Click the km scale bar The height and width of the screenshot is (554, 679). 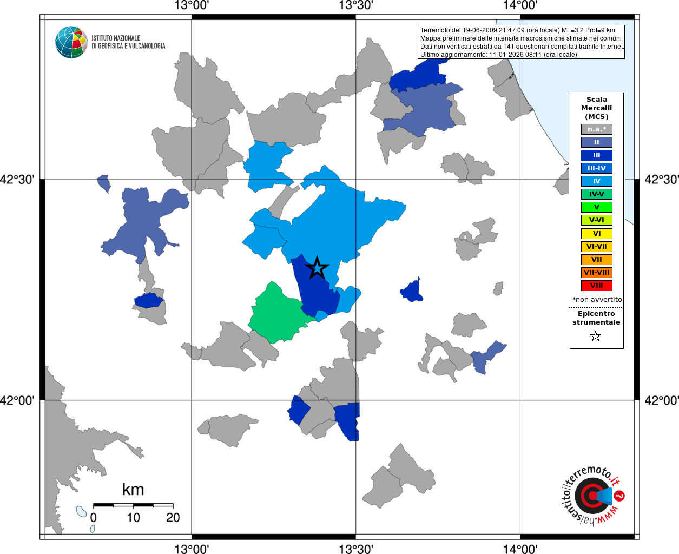click(x=133, y=505)
